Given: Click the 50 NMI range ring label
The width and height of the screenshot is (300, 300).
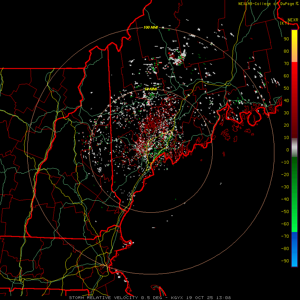Looking at the screenshot, I should coord(151,89).
